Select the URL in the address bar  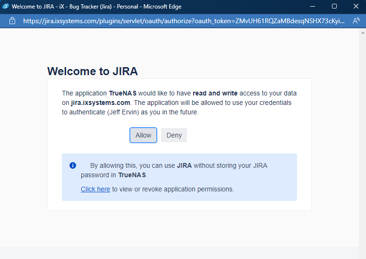pos(184,21)
